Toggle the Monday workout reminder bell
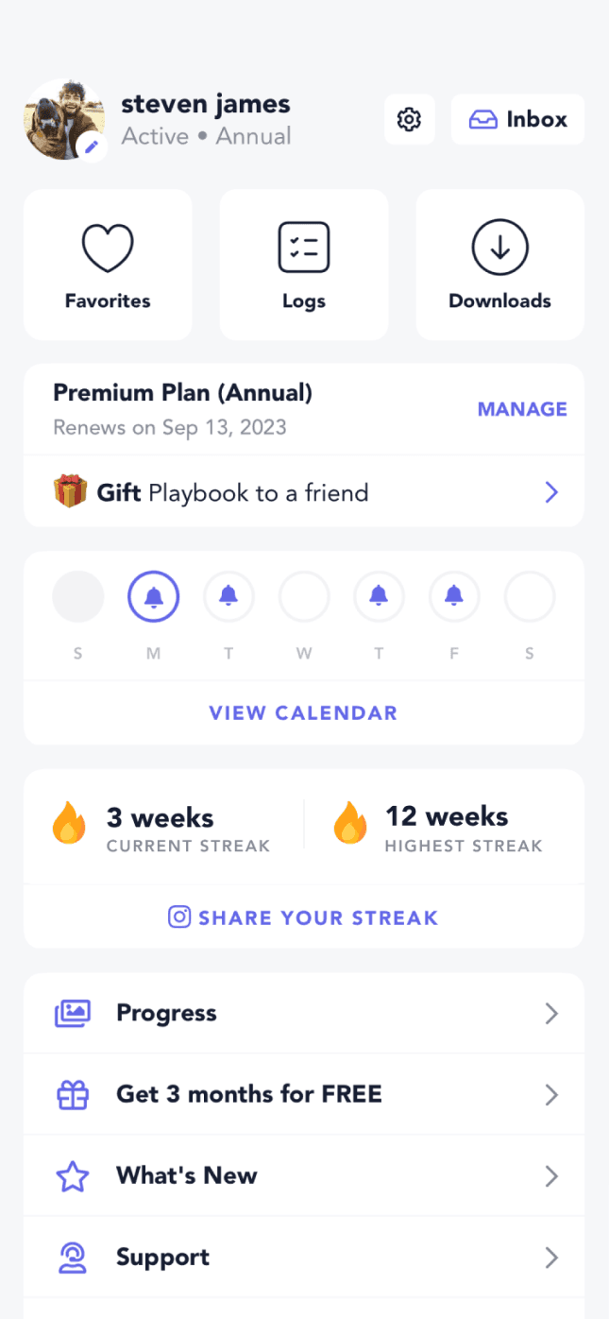This screenshot has width=609, height=1319. click(x=153, y=596)
